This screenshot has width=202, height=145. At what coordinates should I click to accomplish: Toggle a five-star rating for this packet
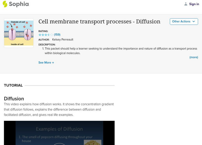tap(52, 35)
